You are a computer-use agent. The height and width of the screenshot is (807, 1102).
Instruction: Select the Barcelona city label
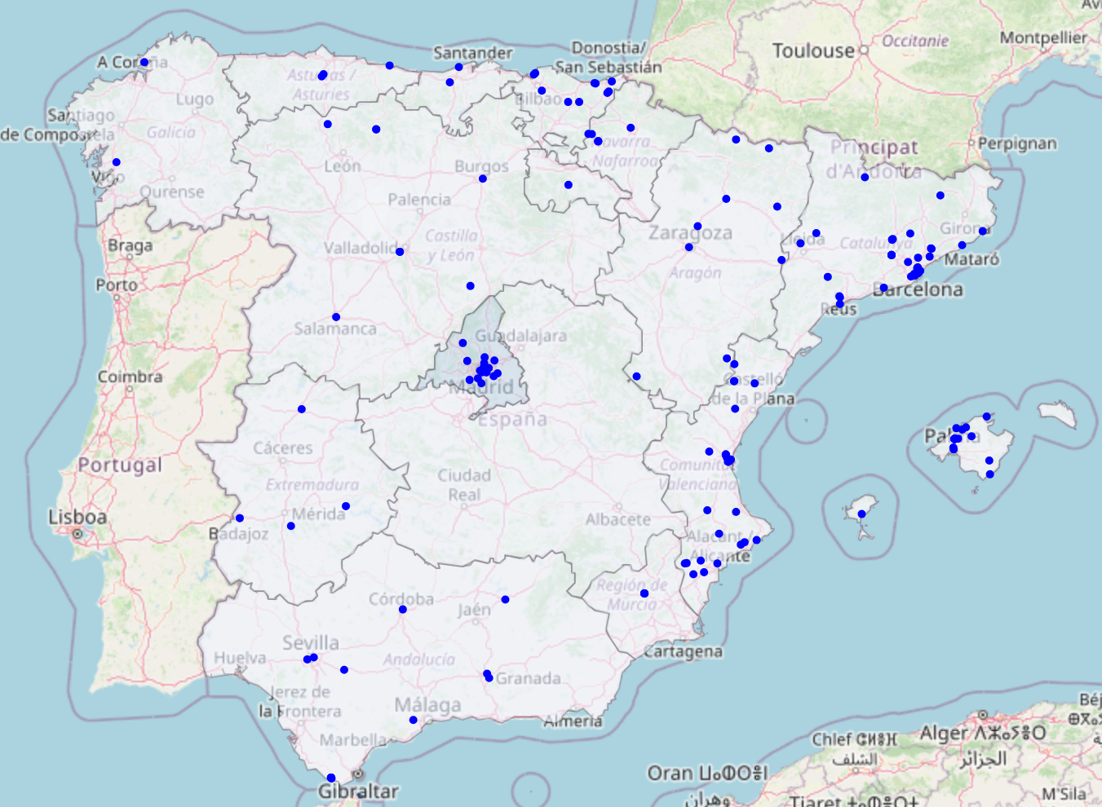[918, 289]
